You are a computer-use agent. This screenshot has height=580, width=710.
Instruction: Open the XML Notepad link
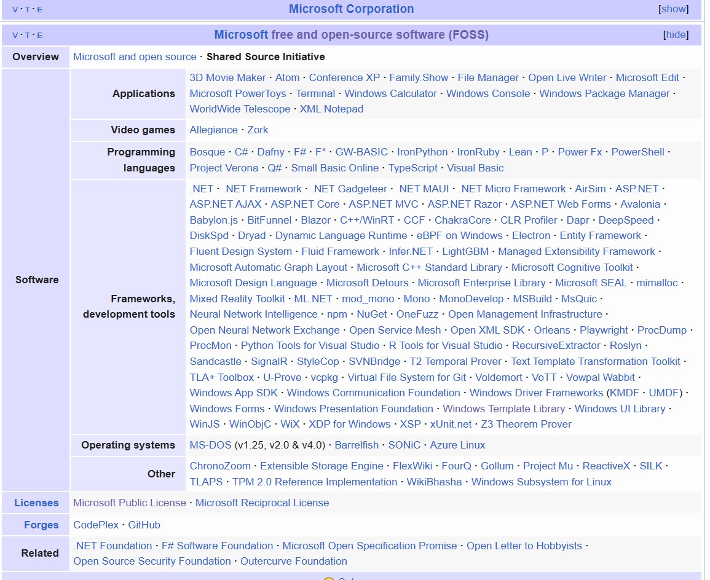tap(331, 109)
